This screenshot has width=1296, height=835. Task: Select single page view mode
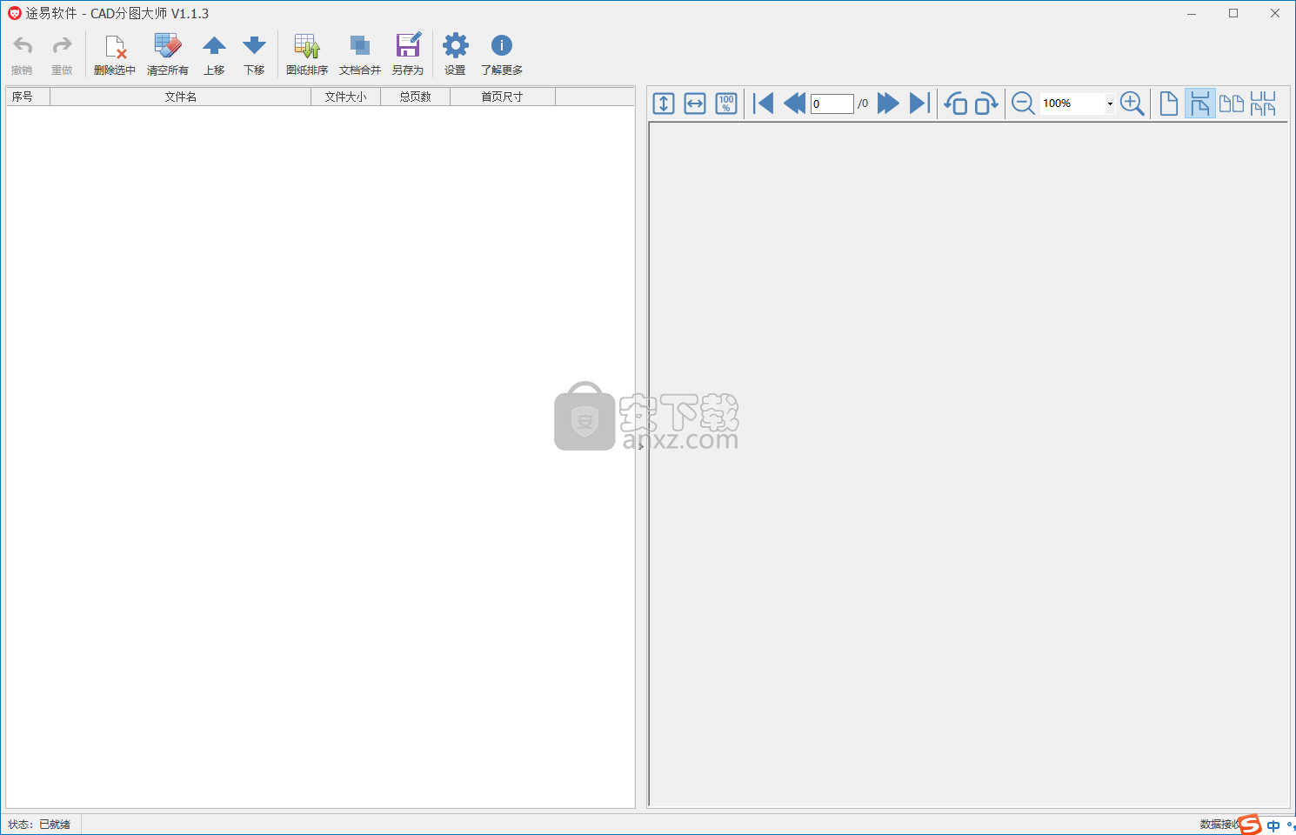click(1169, 104)
